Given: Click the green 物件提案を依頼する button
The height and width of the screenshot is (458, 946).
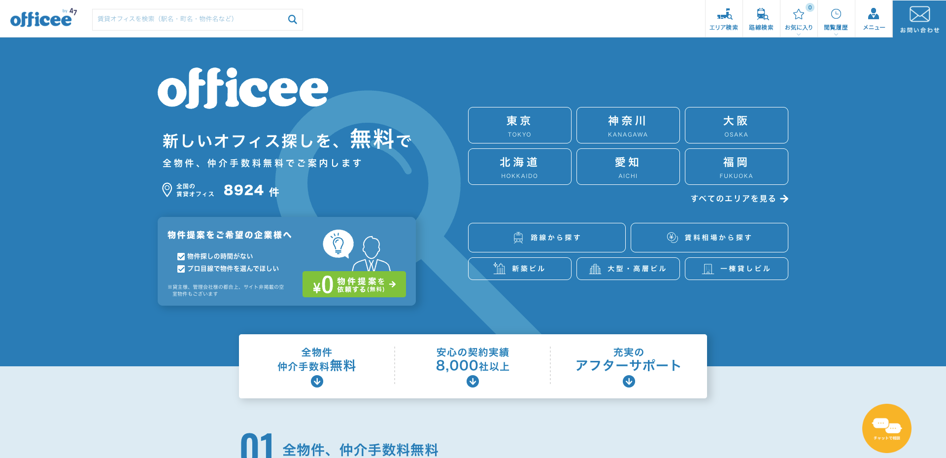Looking at the screenshot, I should (354, 284).
